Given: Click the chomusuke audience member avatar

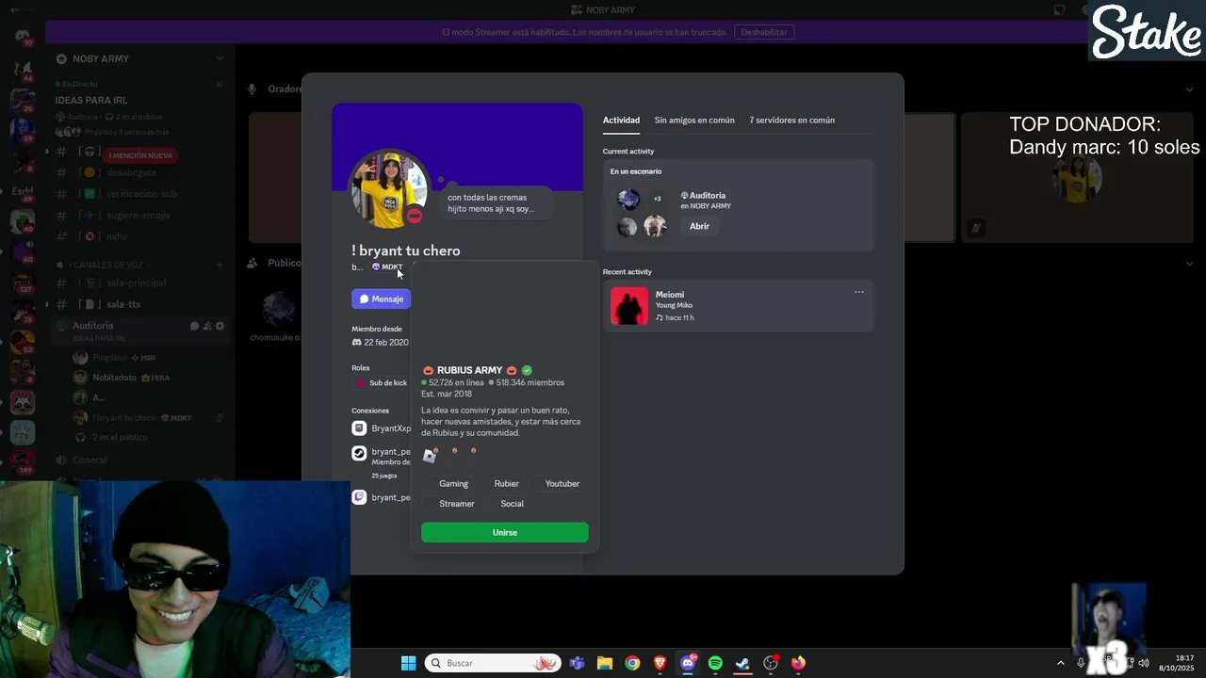Looking at the screenshot, I should (278, 309).
